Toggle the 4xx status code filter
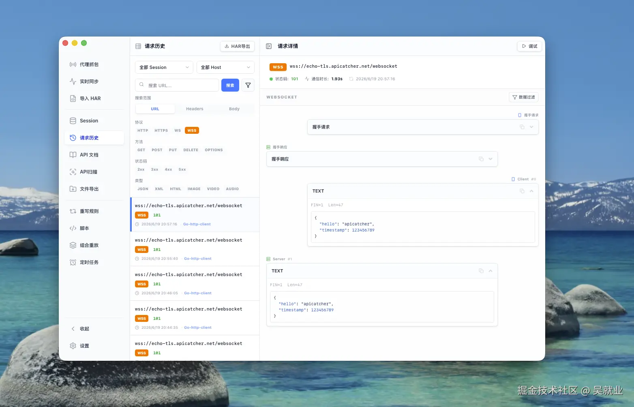Image resolution: width=634 pixels, height=407 pixels. point(169,169)
